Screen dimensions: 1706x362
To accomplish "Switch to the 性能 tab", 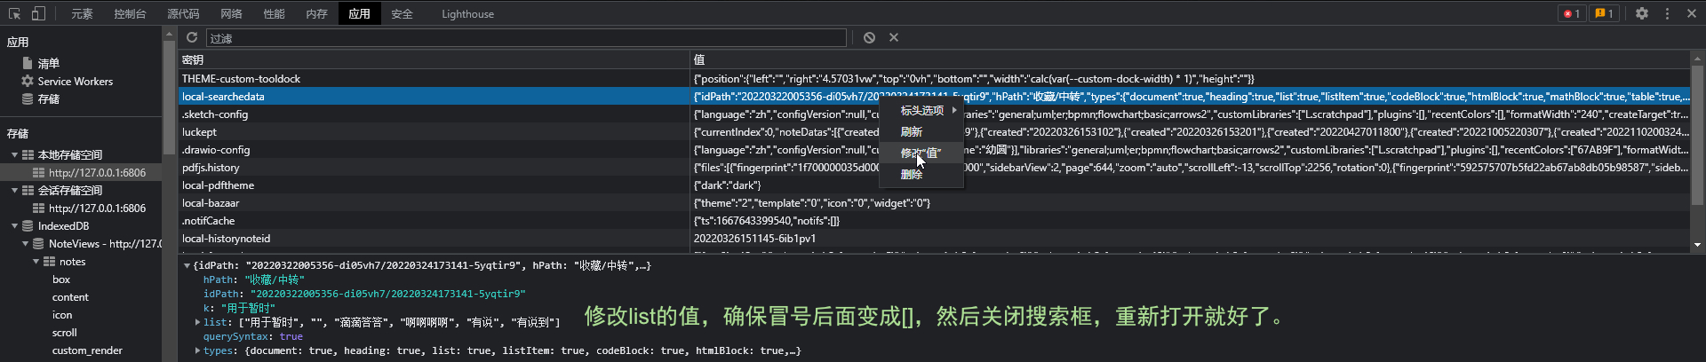I will pyautogui.click(x=274, y=13).
